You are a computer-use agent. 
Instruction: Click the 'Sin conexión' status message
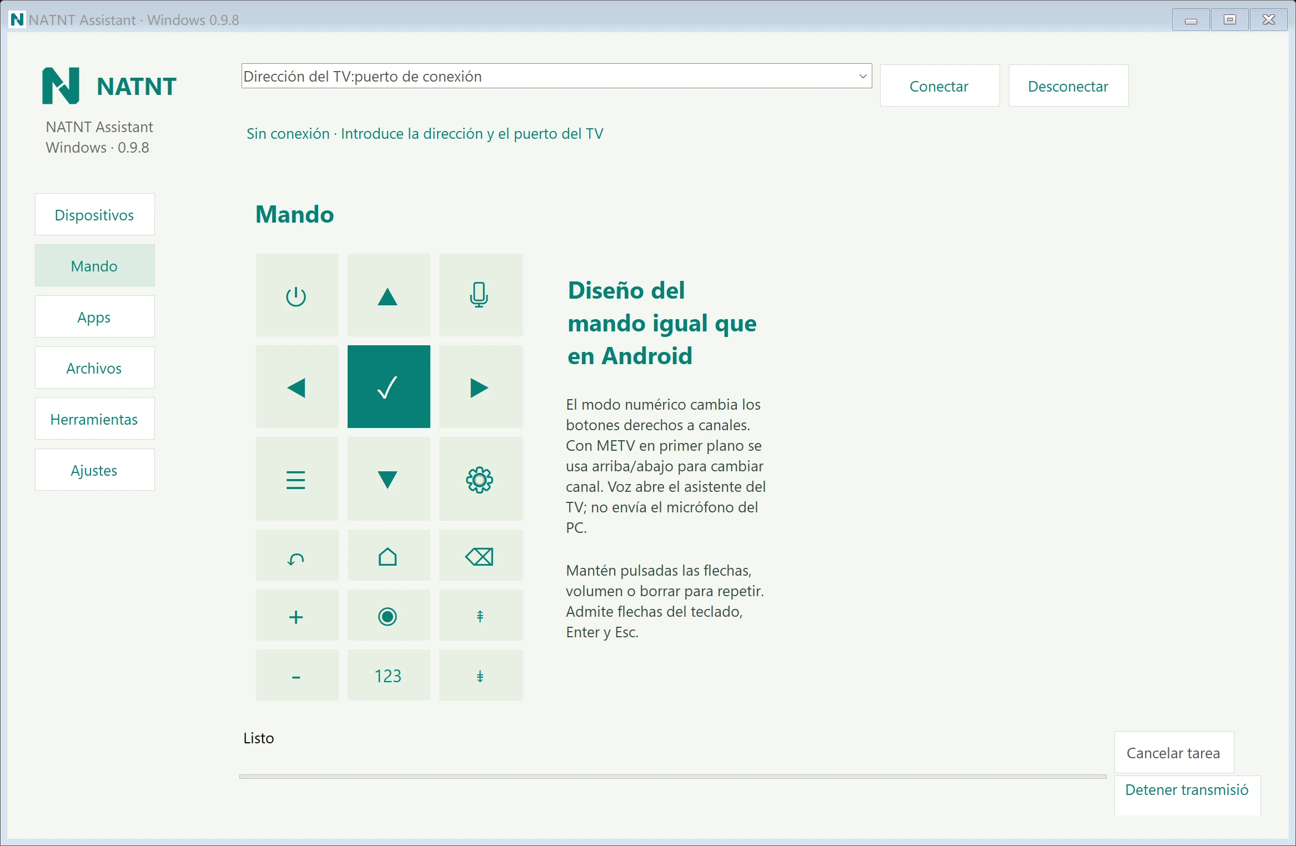pos(425,134)
